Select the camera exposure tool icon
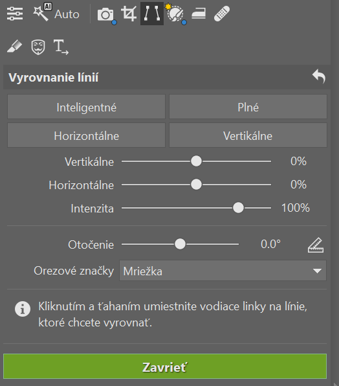The image size is (339, 386). 107,15
